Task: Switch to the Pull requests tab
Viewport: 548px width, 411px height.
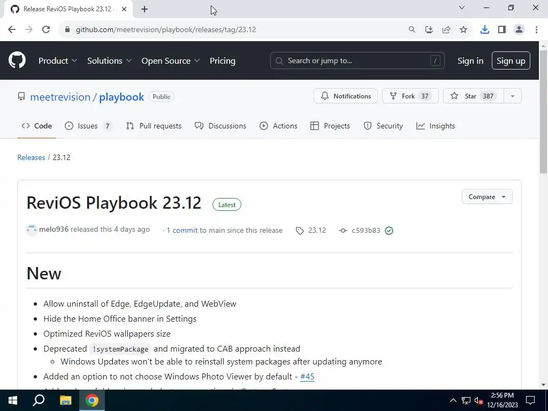Action: point(154,126)
